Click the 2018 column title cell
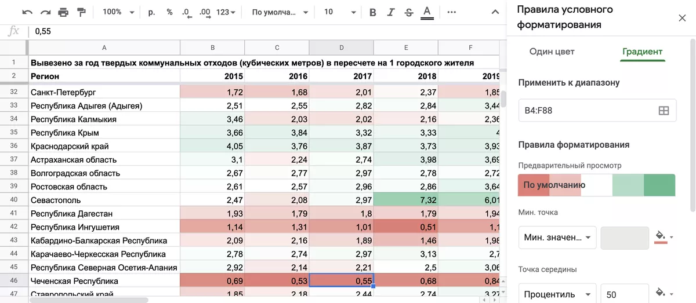The image size is (696, 303). pyautogui.click(x=405, y=76)
